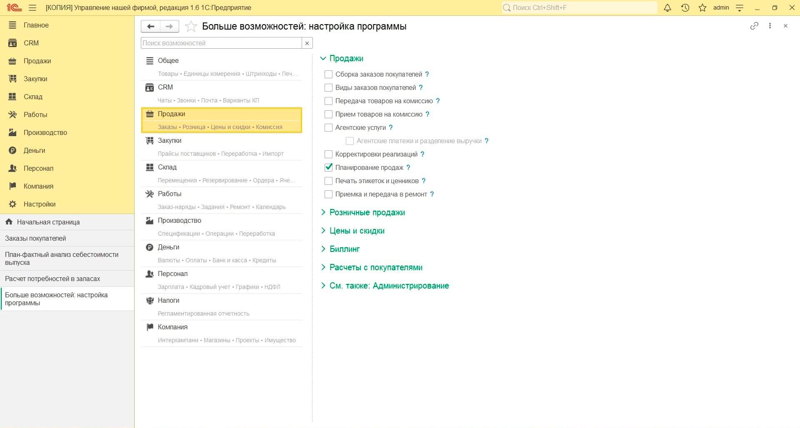Open favorites star in title bar
800x428 pixels.
[x=702, y=7]
